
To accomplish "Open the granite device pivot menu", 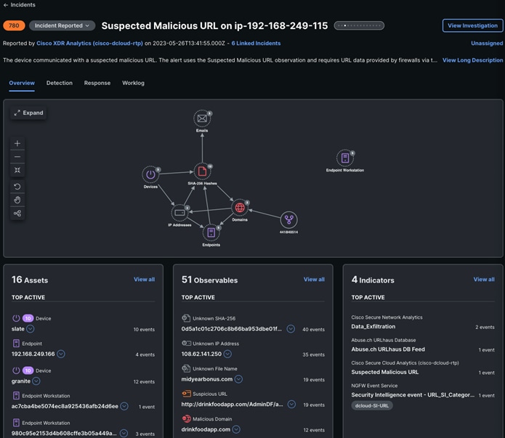I will pos(36,381).
